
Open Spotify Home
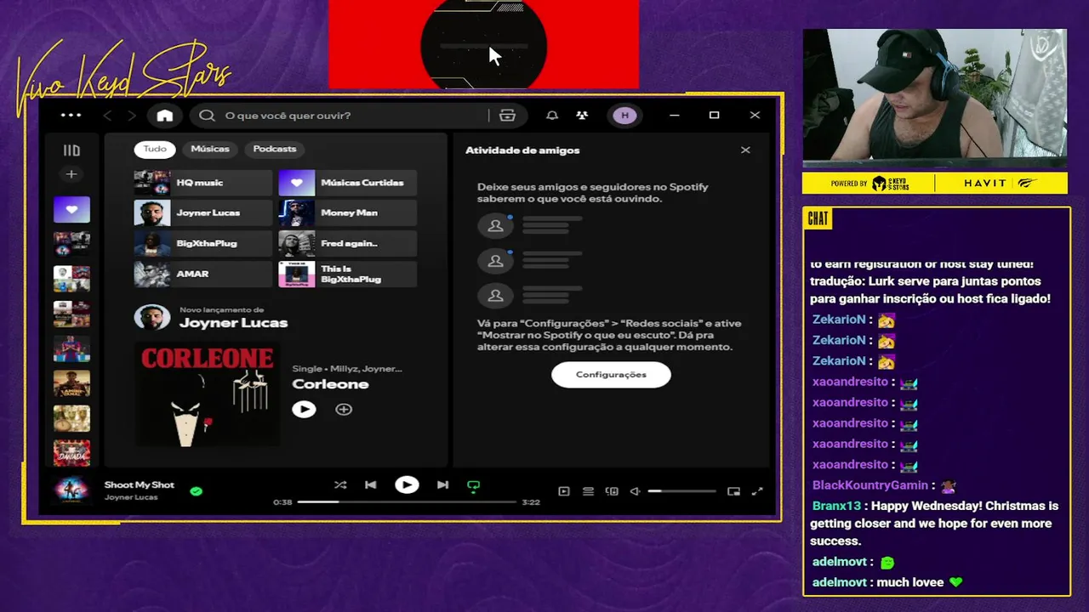click(x=165, y=116)
